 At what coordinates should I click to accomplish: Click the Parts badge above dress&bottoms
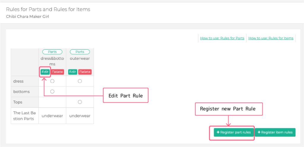pyautogui.click(x=52, y=52)
